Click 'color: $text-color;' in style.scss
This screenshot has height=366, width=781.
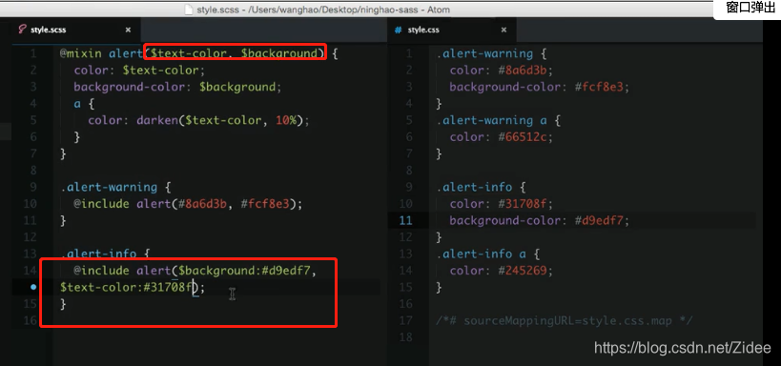tap(139, 71)
